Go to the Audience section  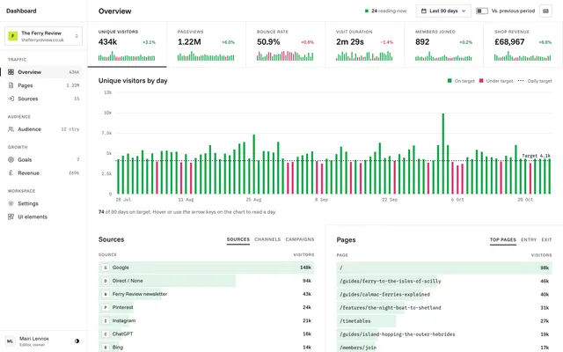[43, 129]
